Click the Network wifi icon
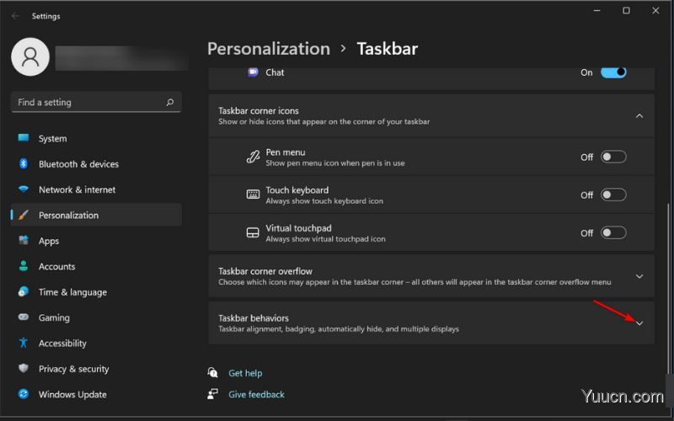Viewport: 674px width, 421px height. pos(24,189)
